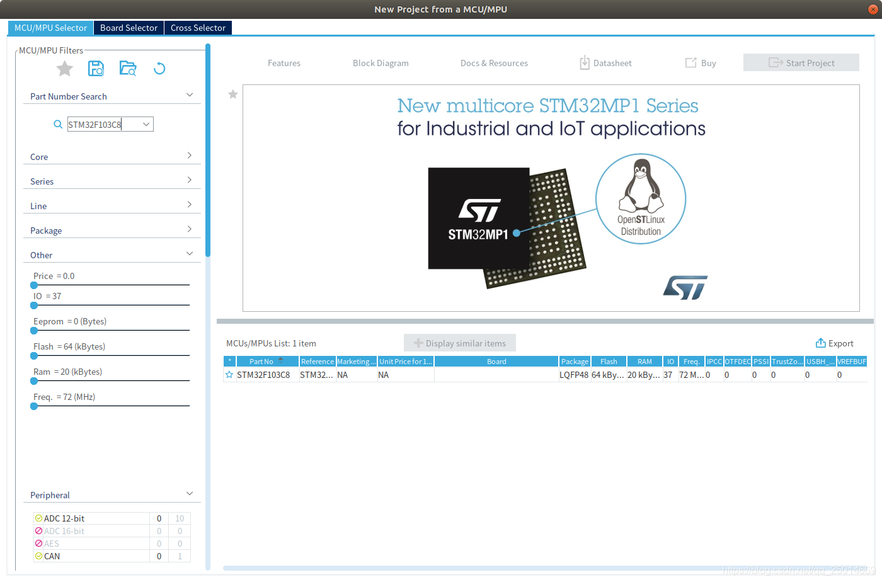Save the current search with the save icon
The height and width of the screenshot is (582, 882).
coord(96,68)
